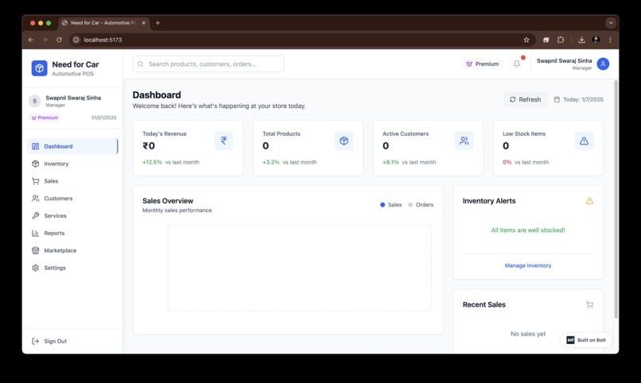Screen dimensions: 641x383
Task: Click the 0% low stock change value
Action: point(507,162)
